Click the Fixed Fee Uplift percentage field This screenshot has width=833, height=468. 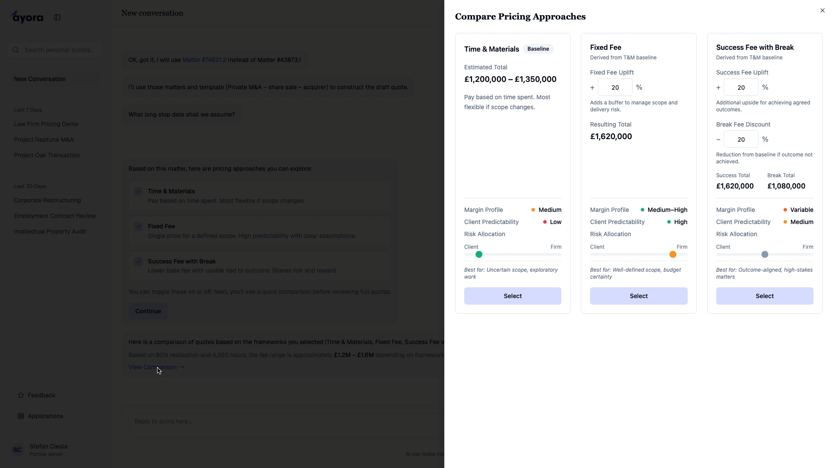(x=615, y=88)
